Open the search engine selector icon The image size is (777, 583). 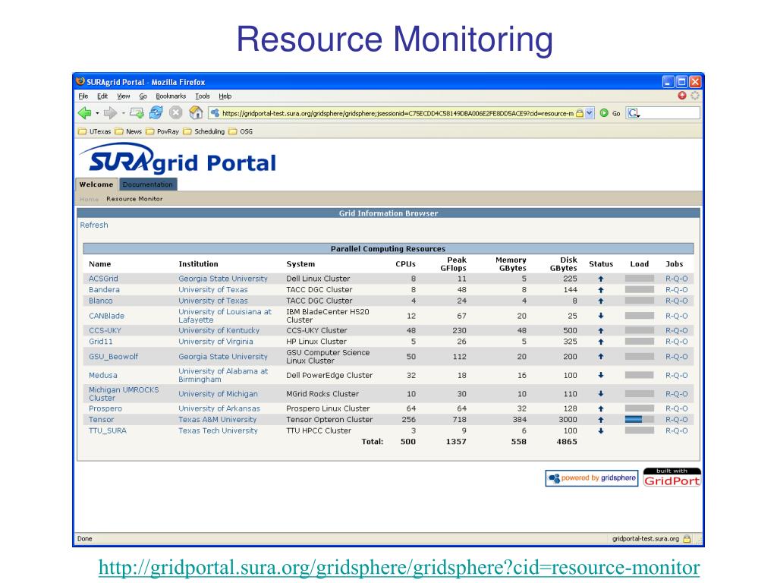[634, 113]
